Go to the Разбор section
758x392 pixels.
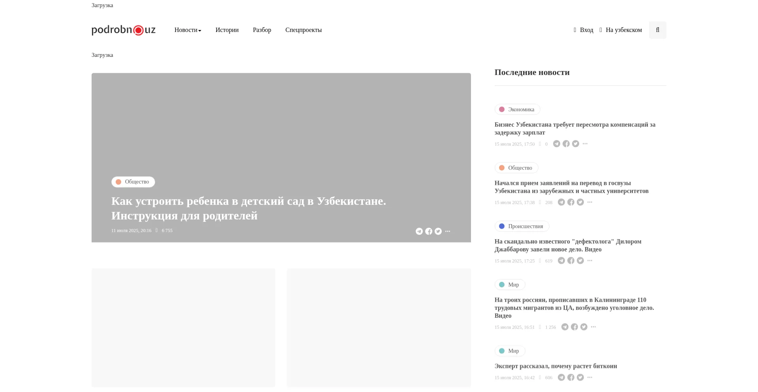pos(262,30)
